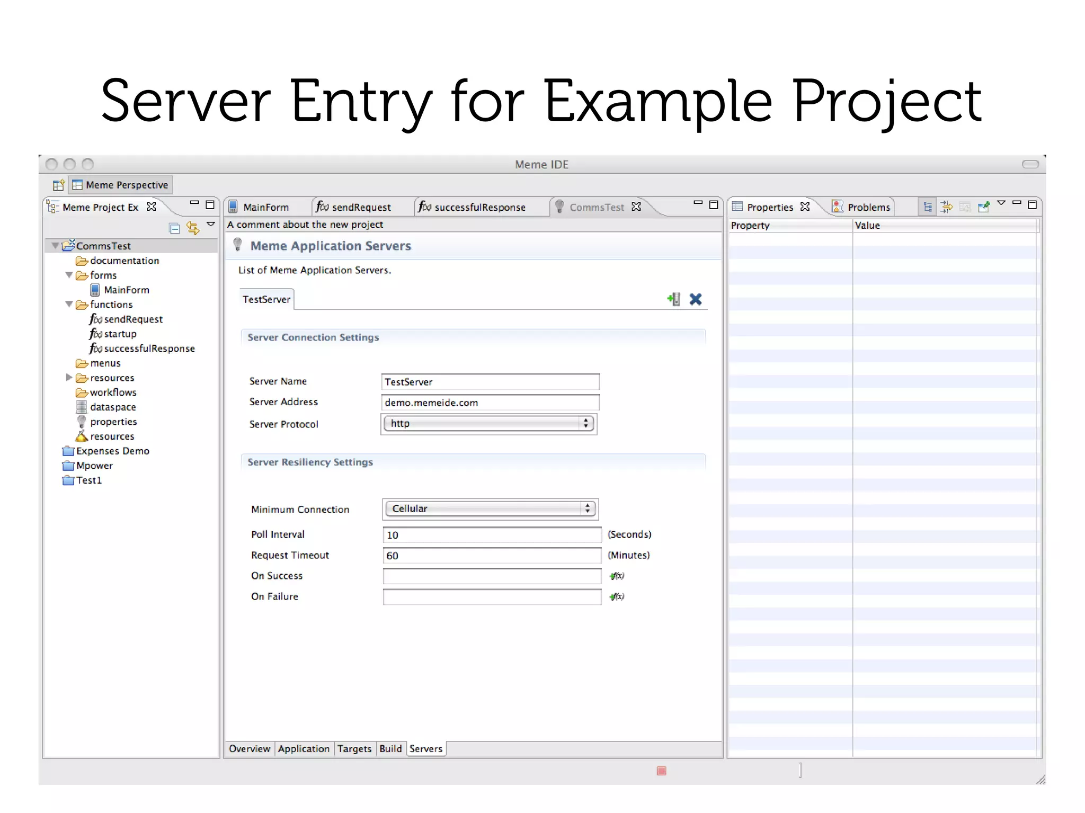This screenshot has width=1085, height=813.
Task: Open the project explorer view menu arrow
Action: point(211,225)
